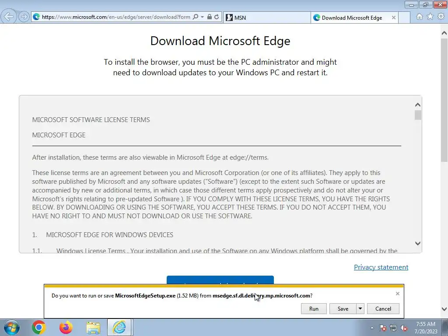Open the clock showing 7:55 AM
The width and height of the screenshot is (448, 336).
[426, 328]
